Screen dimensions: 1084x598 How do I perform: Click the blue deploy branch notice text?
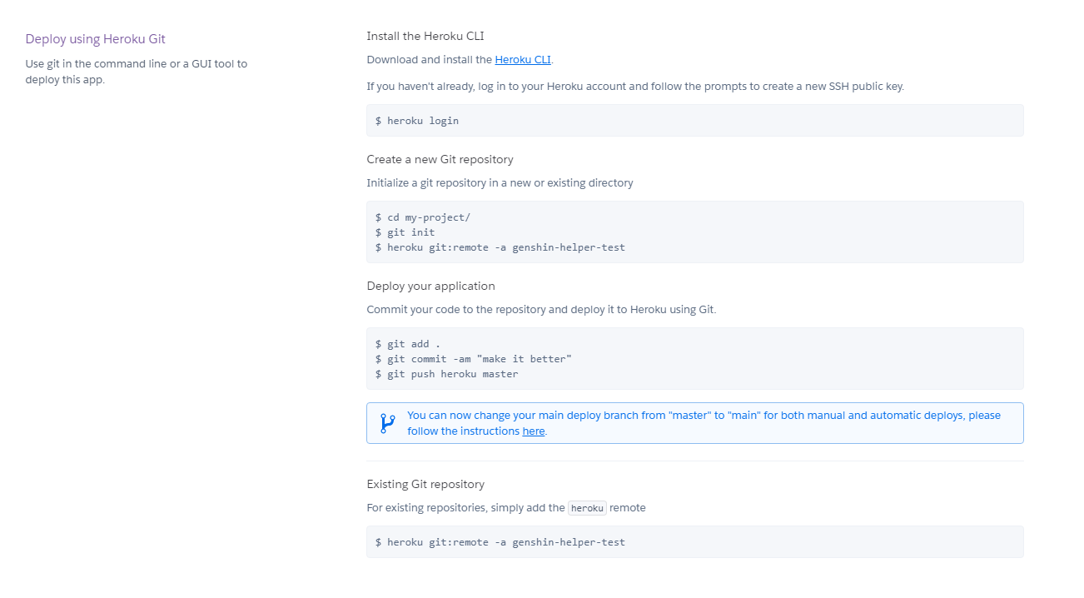click(x=704, y=416)
